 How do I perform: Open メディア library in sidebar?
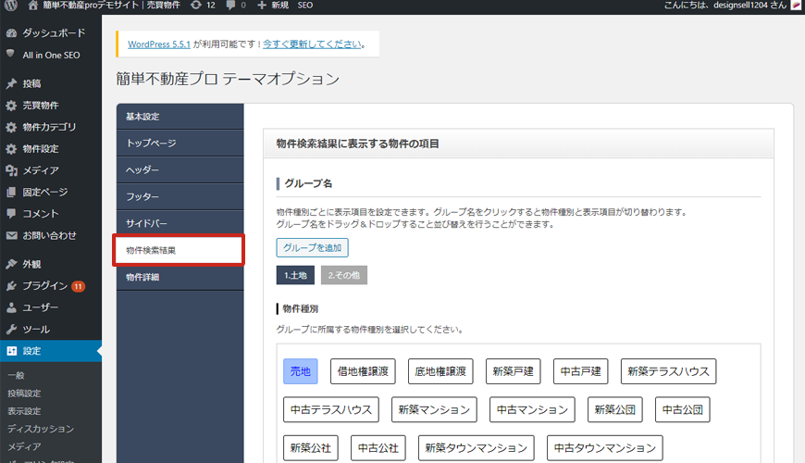(x=41, y=170)
